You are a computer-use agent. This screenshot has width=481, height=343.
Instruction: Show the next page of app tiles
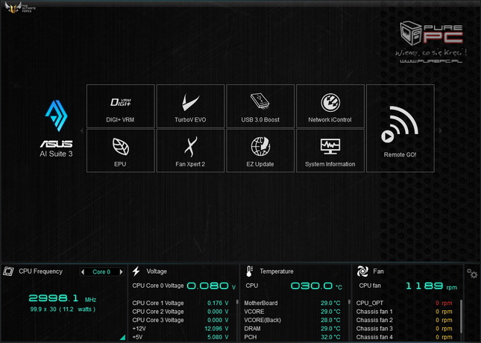point(440,130)
